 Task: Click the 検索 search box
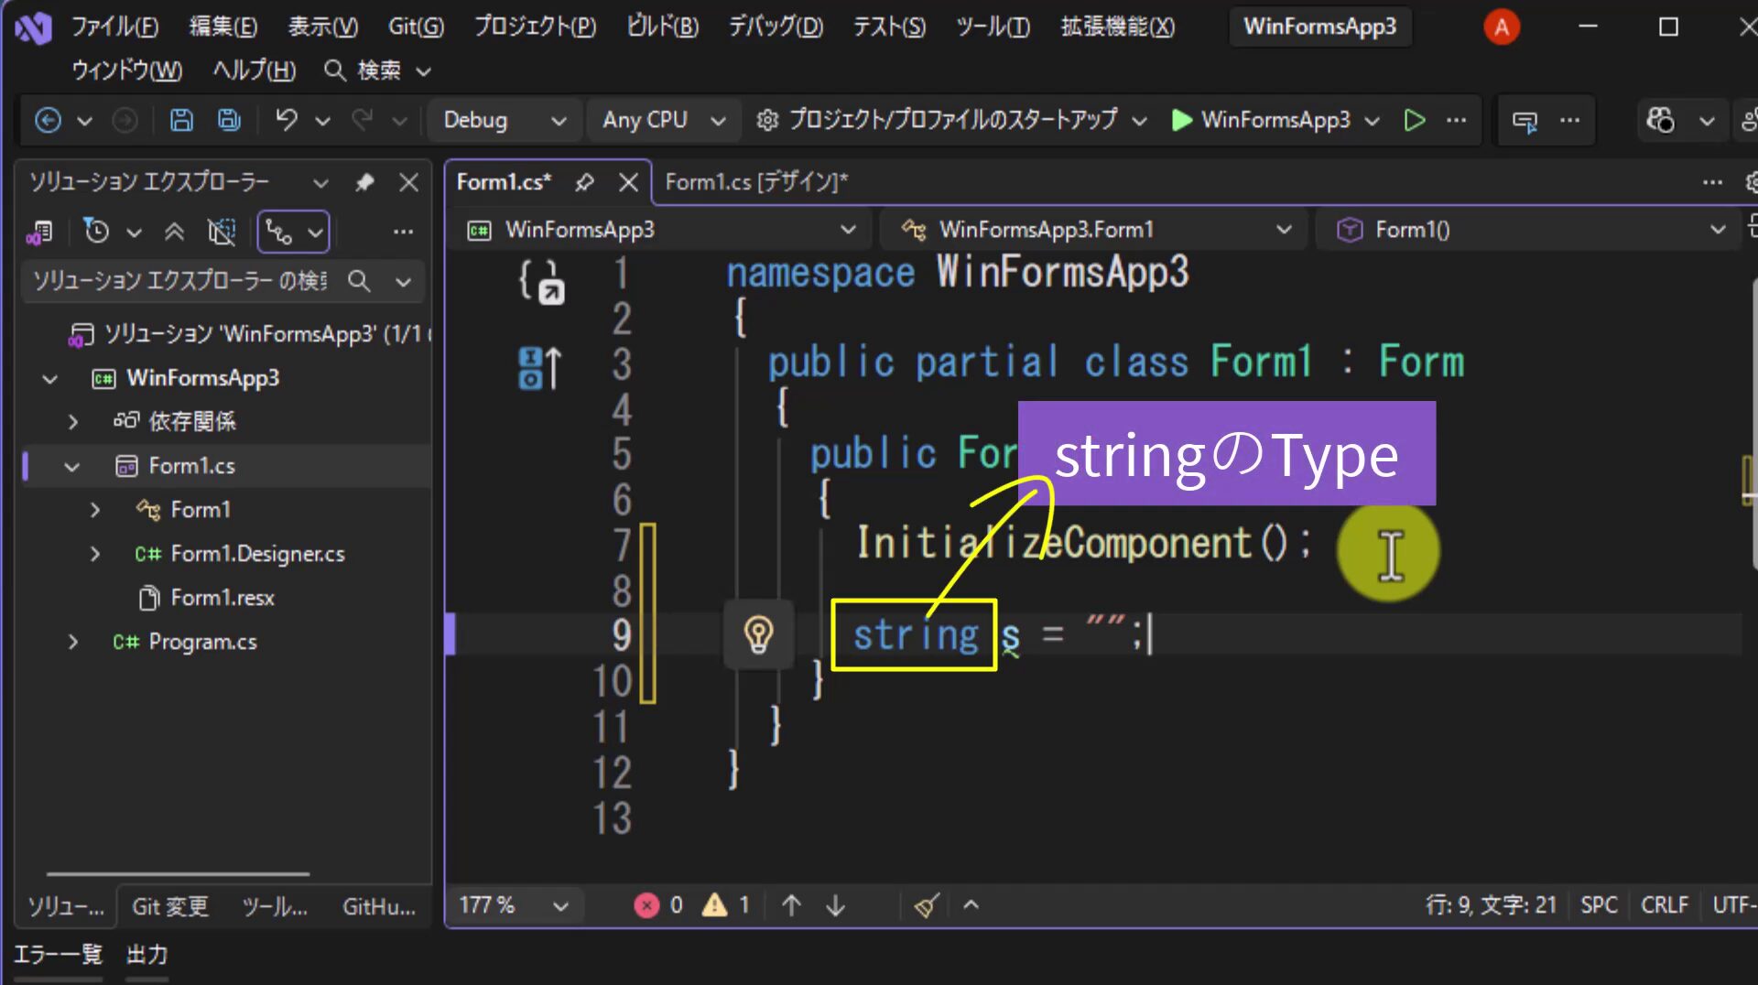(377, 70)
